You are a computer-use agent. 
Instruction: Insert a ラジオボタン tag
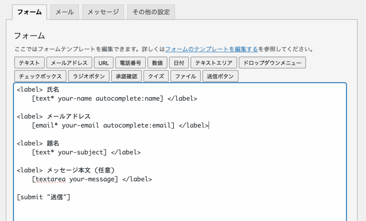pos(89,76)
